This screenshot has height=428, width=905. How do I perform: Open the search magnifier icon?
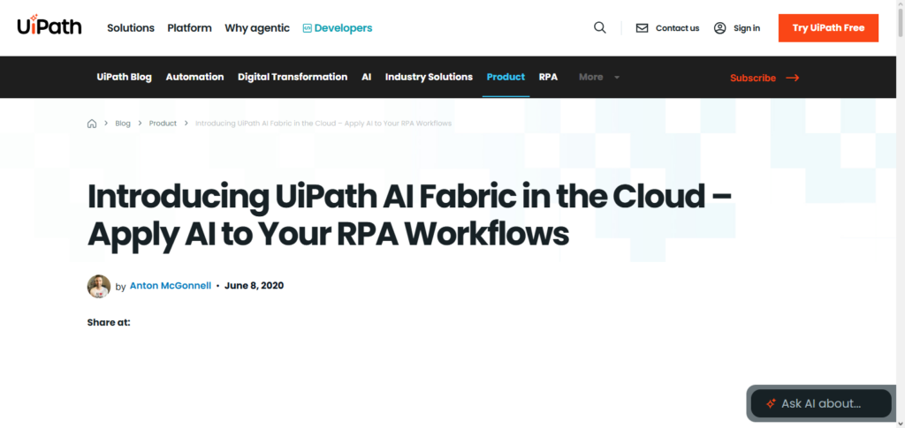(x=600, y=27)
